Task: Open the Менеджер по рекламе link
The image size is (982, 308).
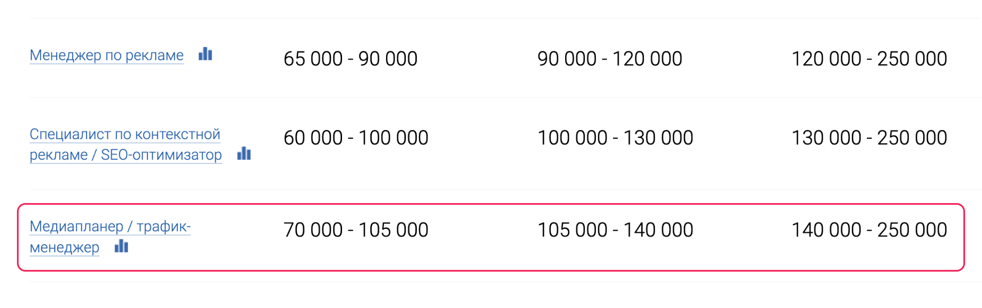Action: 107,55
